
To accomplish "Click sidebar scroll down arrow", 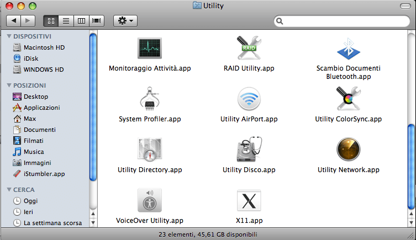I will click(x=93, y=223).
